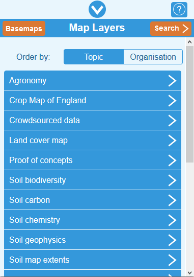Open the Agronomy layer group
Screen dimensions: 194x277
pyautogui.click(x=93, y=80)
